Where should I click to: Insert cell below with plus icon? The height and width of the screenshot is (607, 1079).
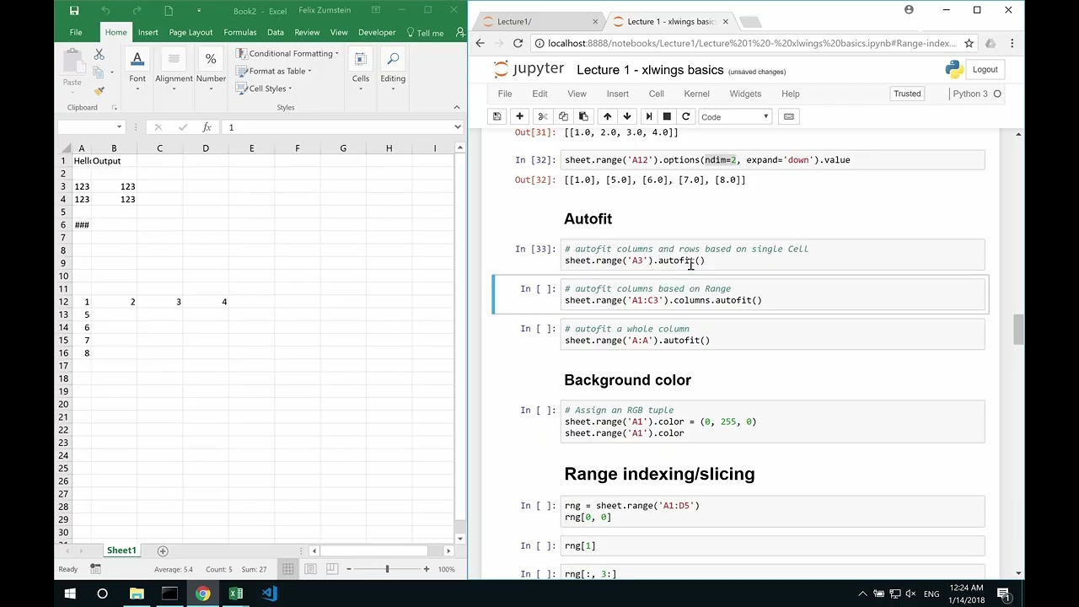(x=519, y=116)
